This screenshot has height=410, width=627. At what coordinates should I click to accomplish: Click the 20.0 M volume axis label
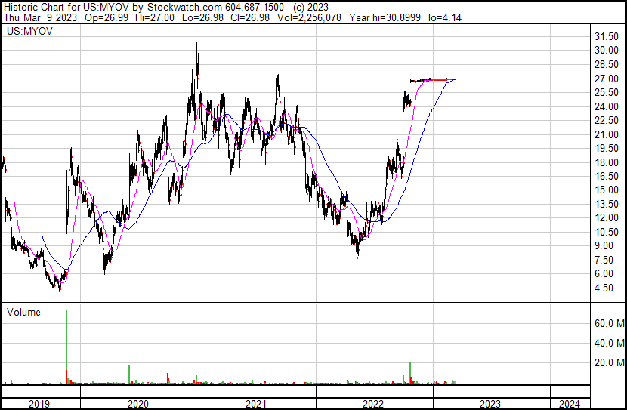coord(609,362)
